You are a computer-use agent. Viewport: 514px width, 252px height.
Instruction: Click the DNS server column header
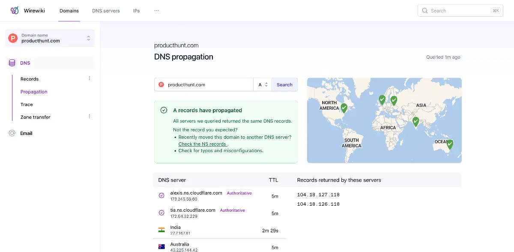[172, 180]
